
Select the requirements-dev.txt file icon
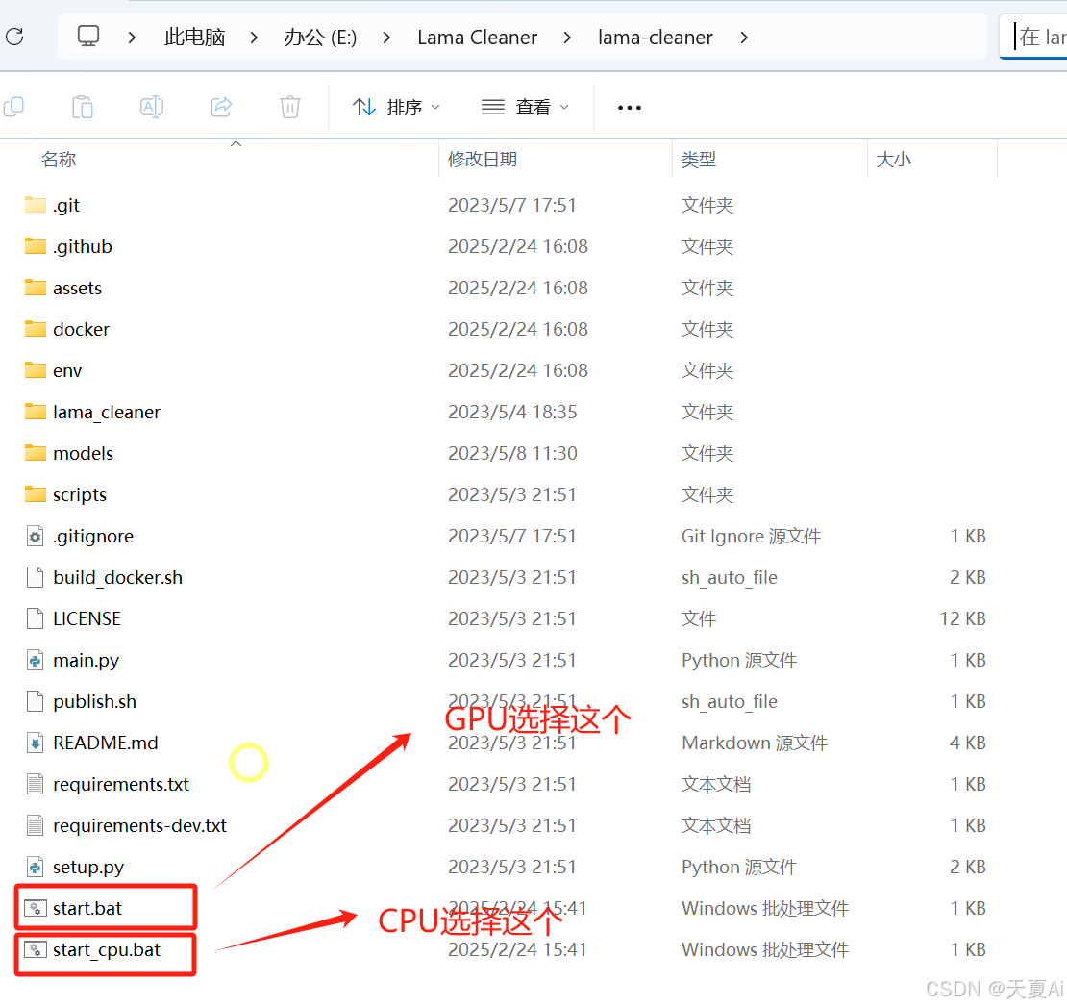coord(35,825)
